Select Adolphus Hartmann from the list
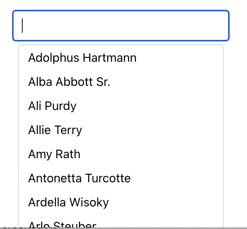Image resolution: width=247 pixels, height=229 pixels. point(82,58)
